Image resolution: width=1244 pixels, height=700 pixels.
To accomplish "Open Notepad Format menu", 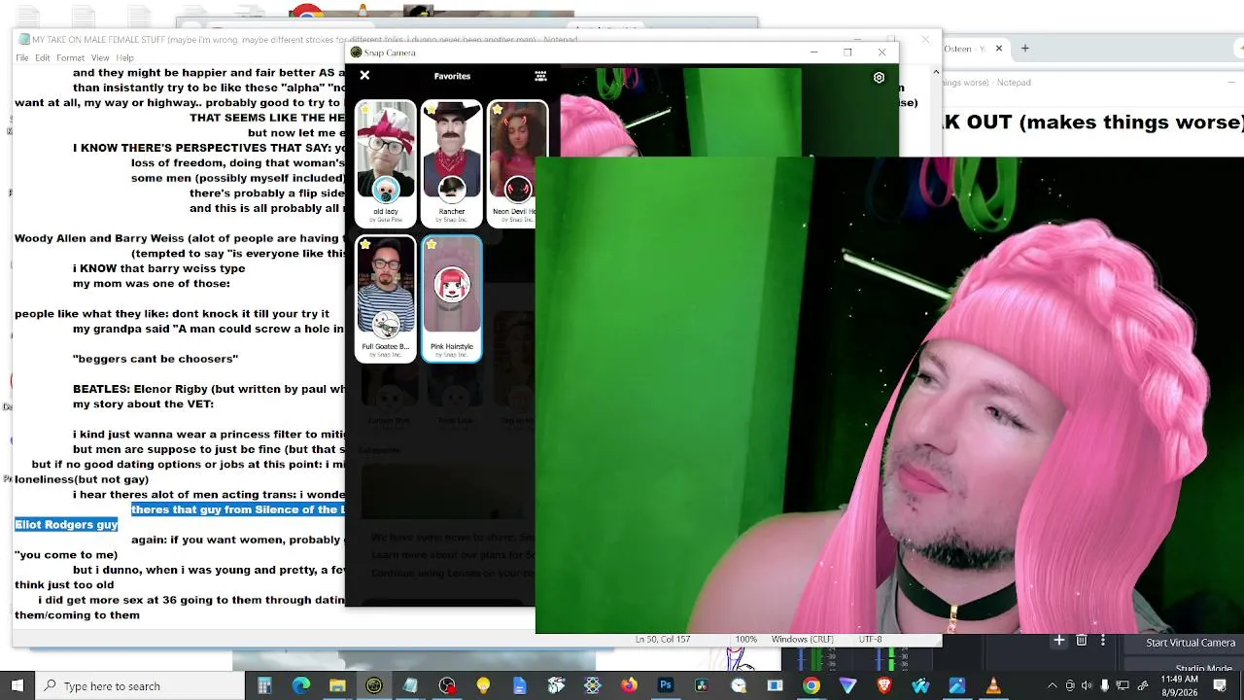I will point(70,58).
